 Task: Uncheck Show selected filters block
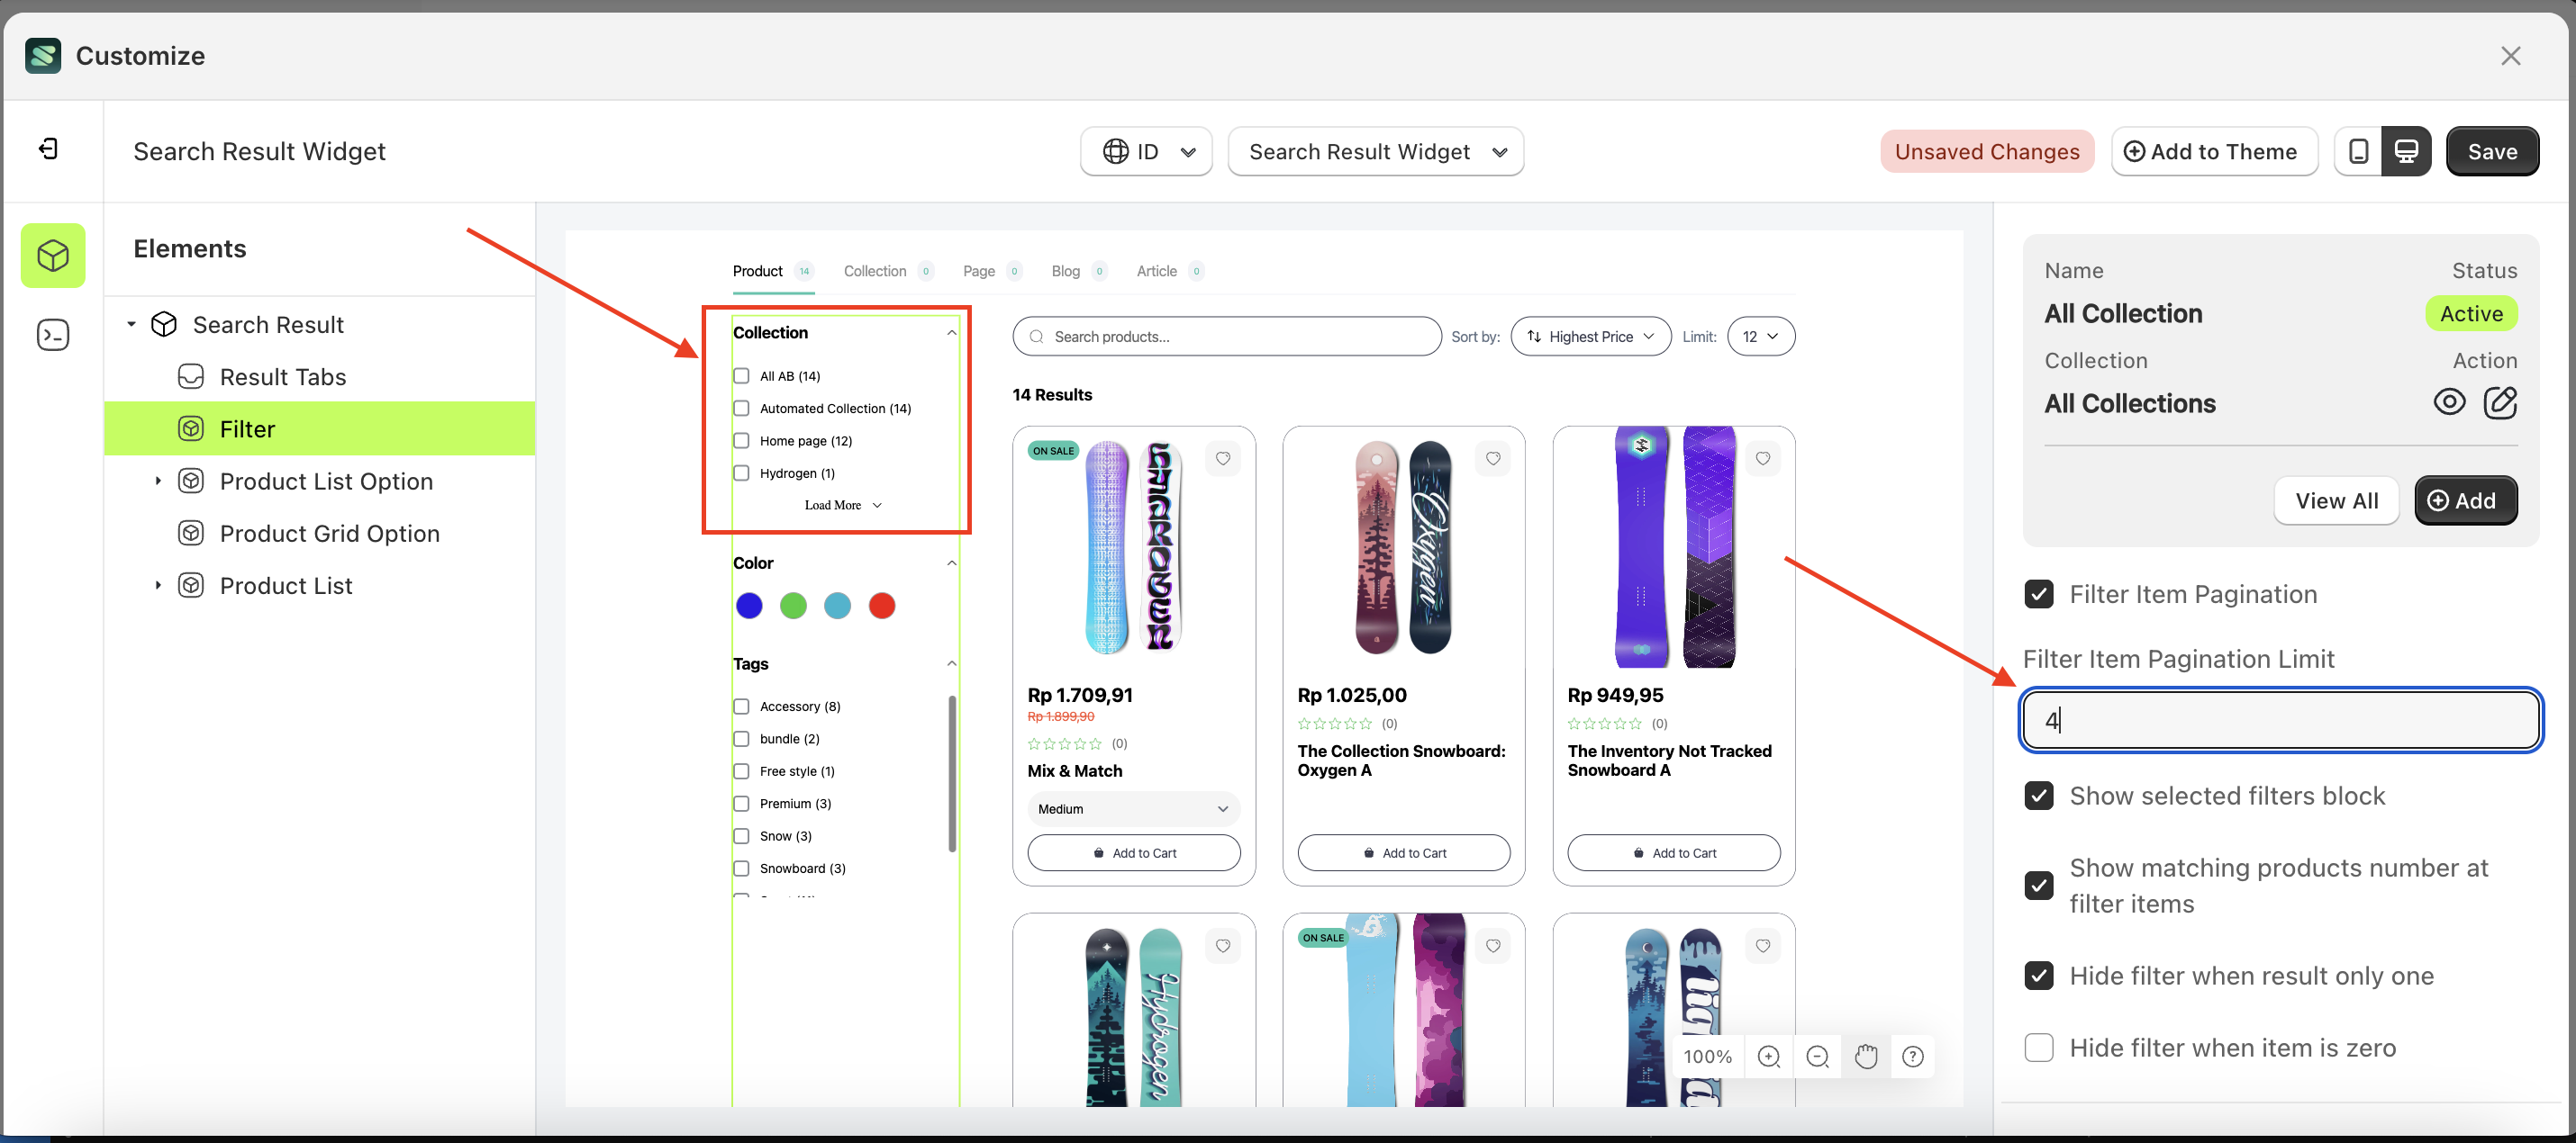(2039, 796)
